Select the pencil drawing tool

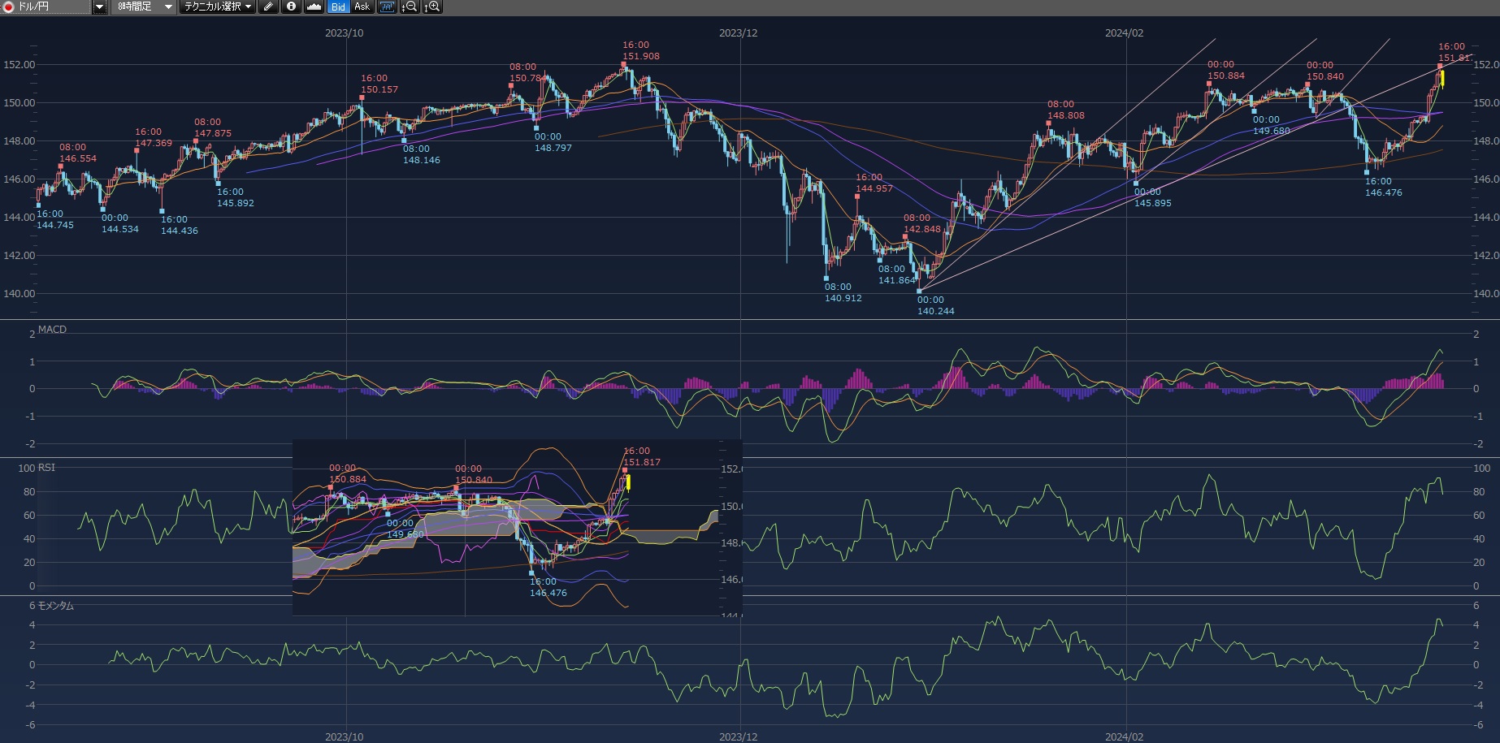[269, 6]
